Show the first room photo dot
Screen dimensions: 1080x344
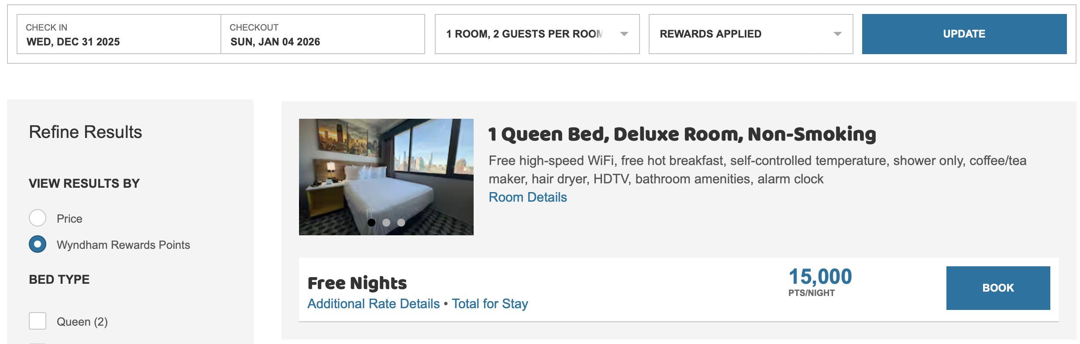point(371,223)
